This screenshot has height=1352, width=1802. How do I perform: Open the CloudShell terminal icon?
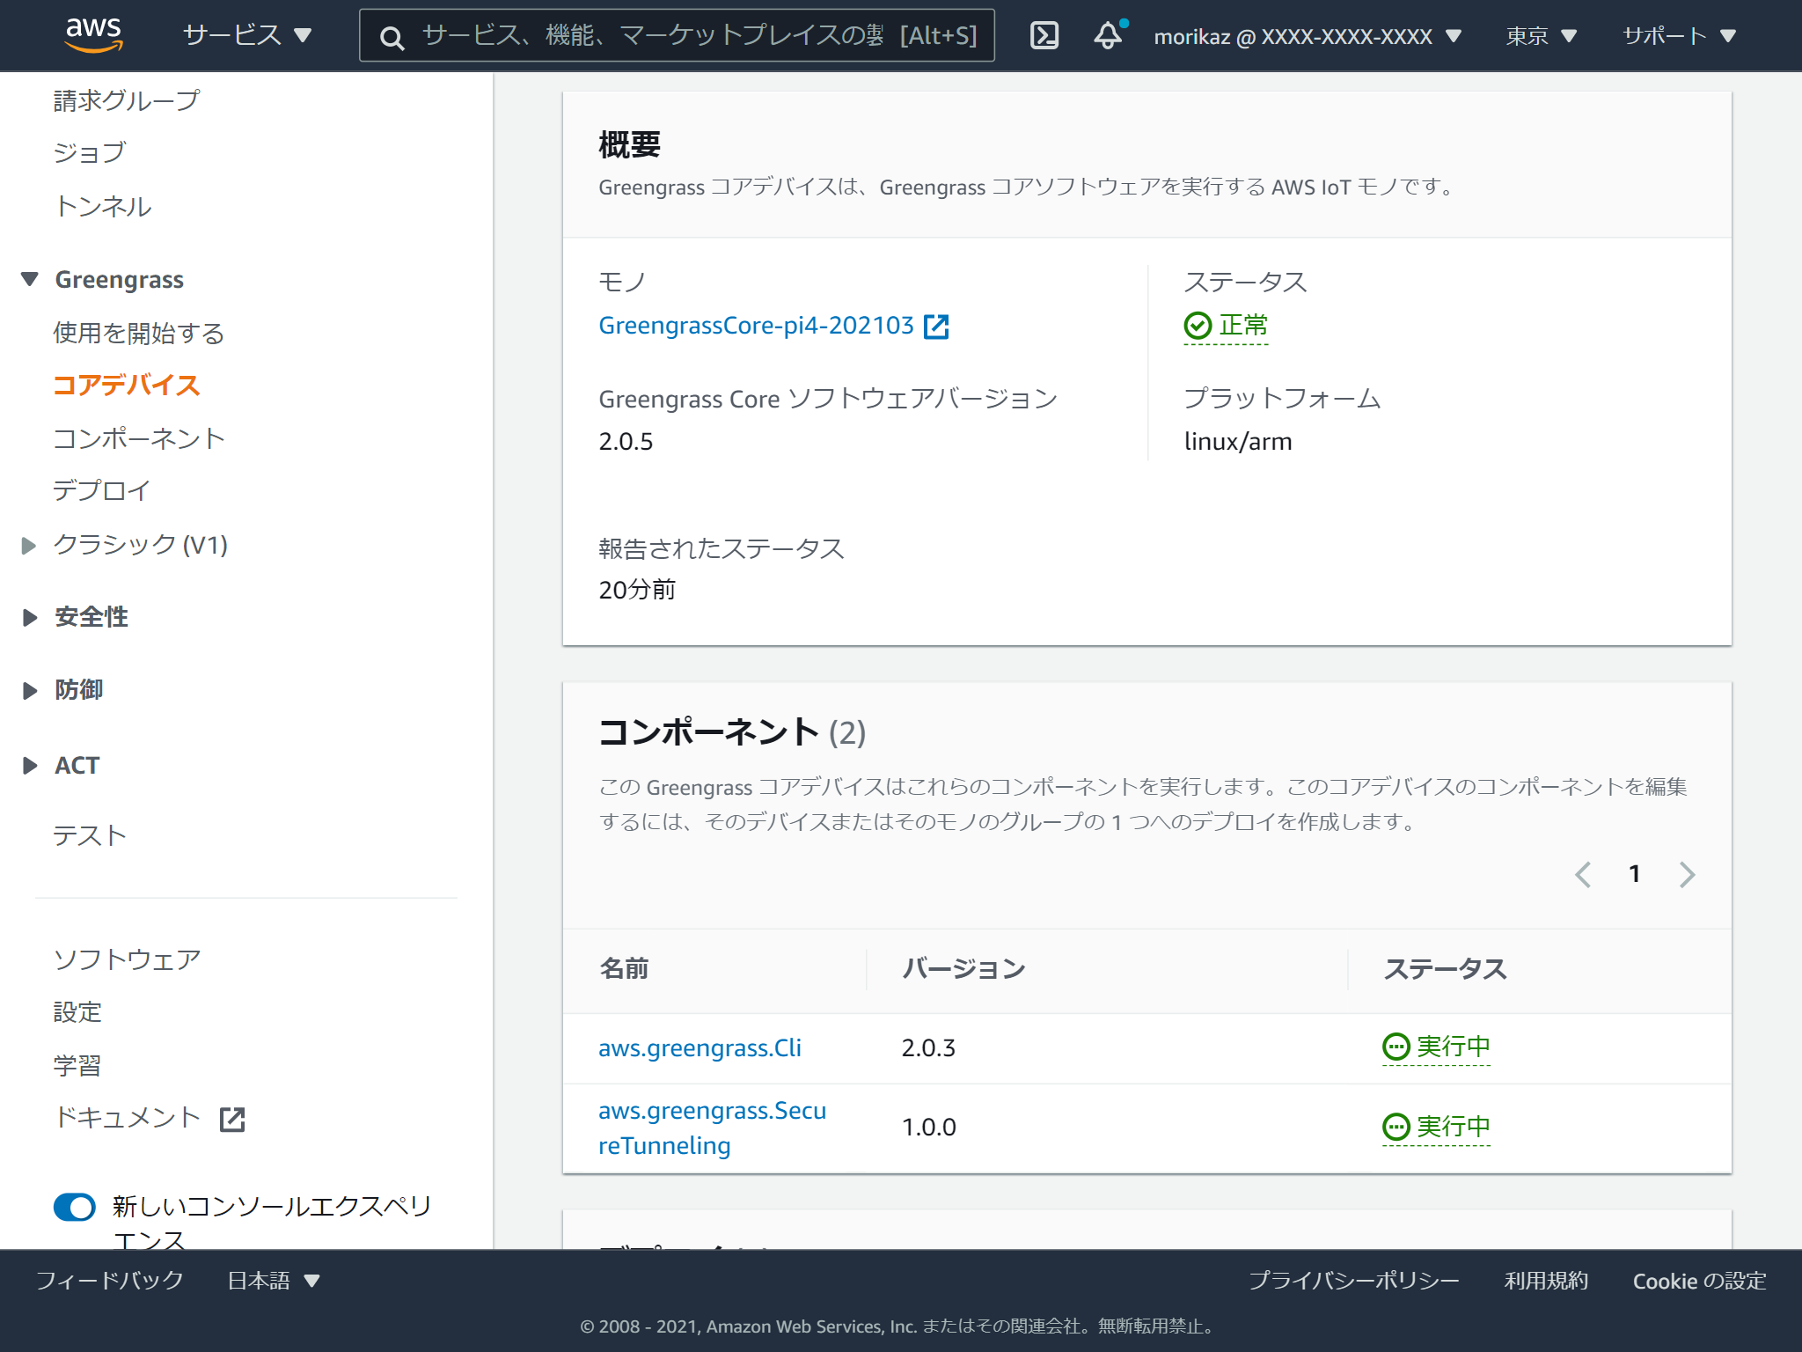coord(1044,35)
